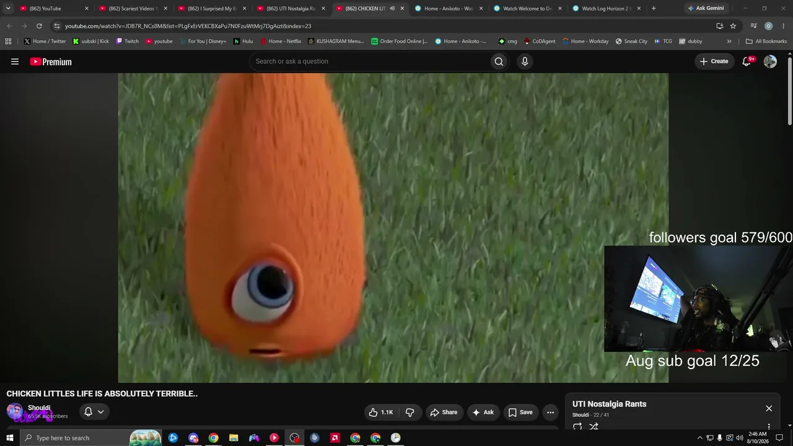
Task: Open the Windows Start menu
Action: click(9, 438)
